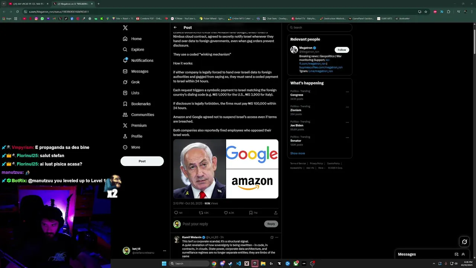Reload the page in Chrome
Viewport: 476px width, 268px height.
17,12
